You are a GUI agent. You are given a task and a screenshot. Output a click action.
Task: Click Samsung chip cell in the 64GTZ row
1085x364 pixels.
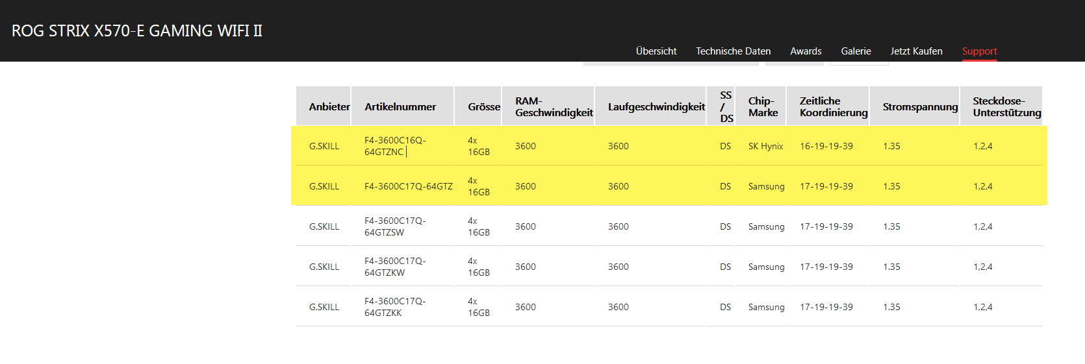click(x=766, y=186)
